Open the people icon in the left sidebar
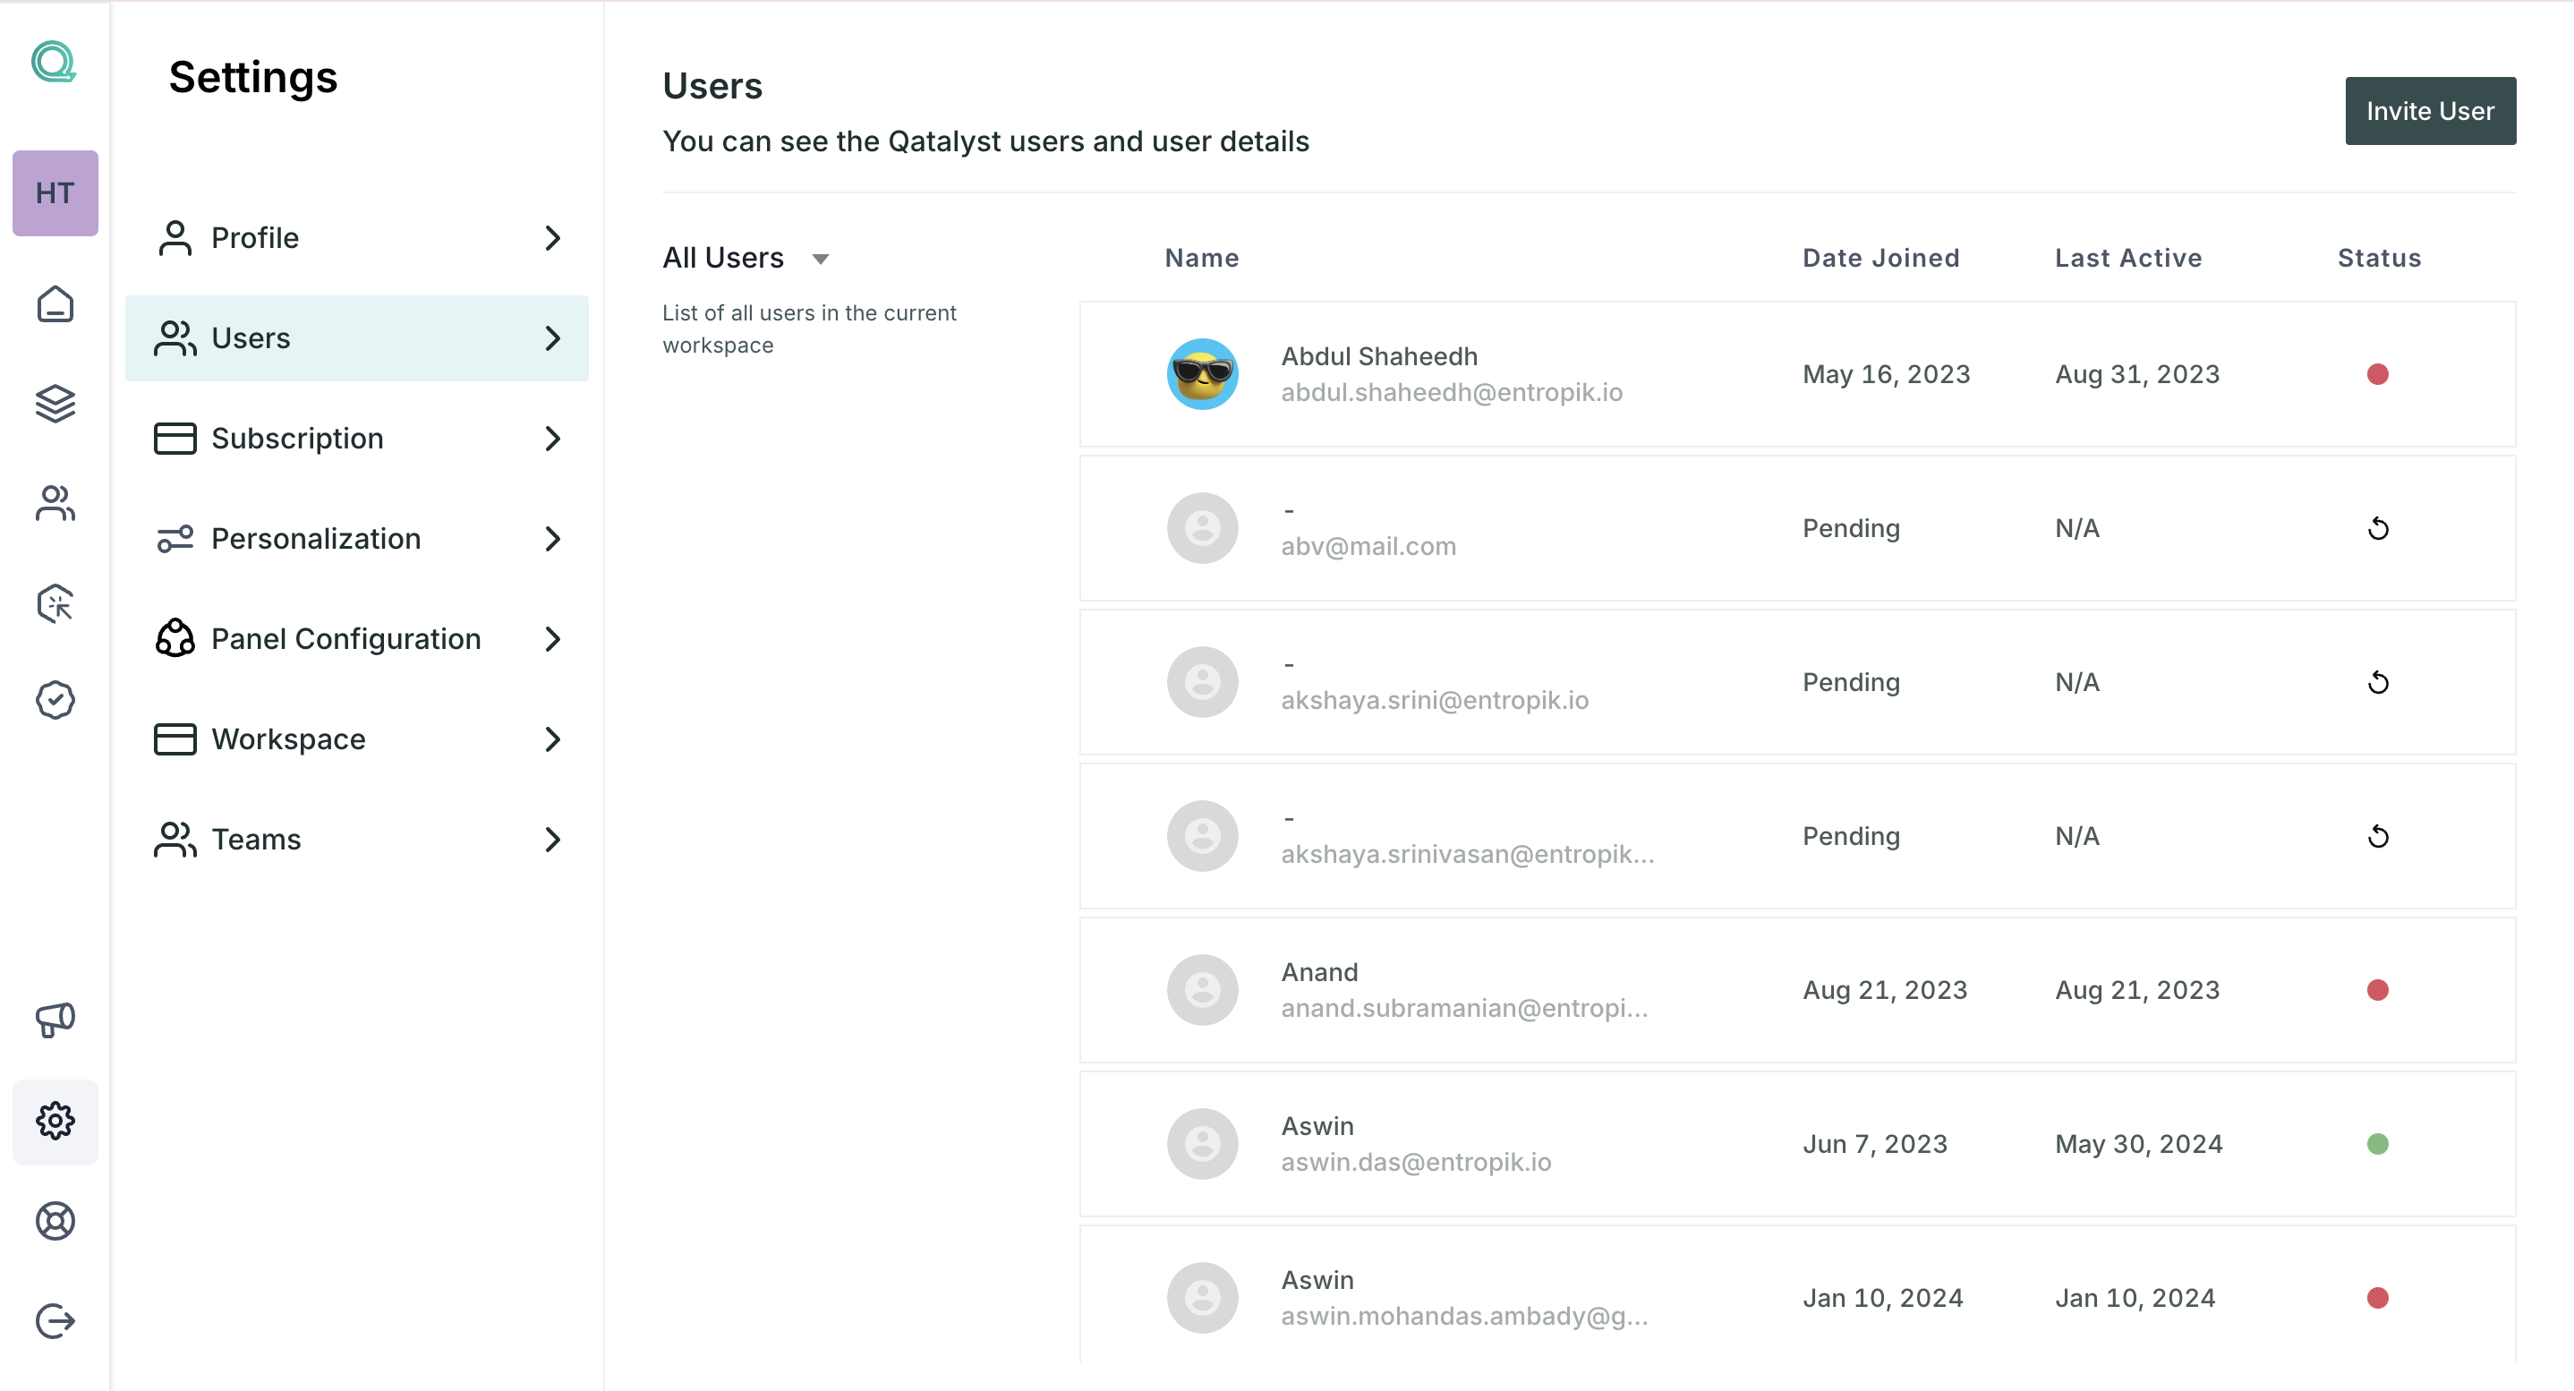The image size is (2574, 1391). [x=55, y=504]
